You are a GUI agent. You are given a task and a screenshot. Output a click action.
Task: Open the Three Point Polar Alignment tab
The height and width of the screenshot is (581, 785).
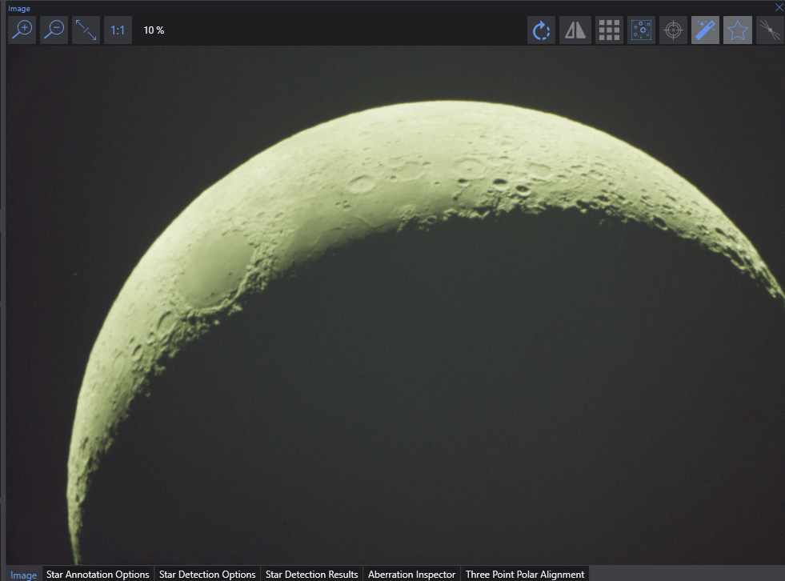525,575
